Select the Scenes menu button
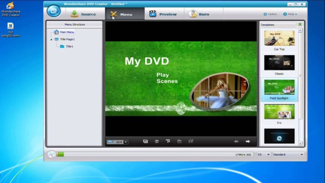 [x=167, y=81]
